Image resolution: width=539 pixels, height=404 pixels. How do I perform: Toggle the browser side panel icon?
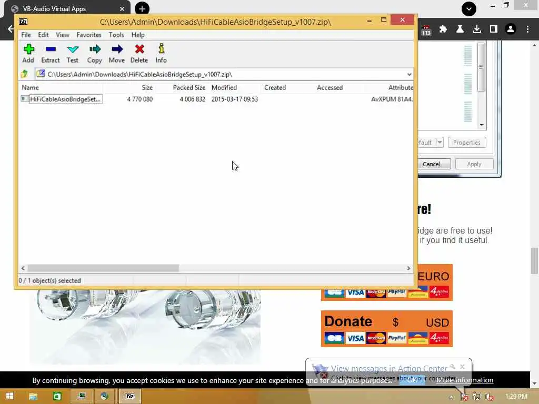494,29
